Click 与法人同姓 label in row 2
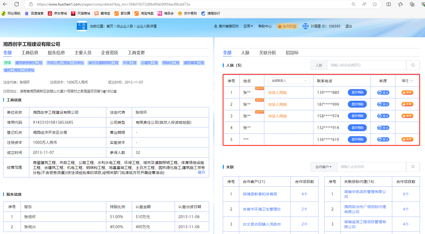Image resolution: width=425 pixels, height=234 pixels. point(277,104)
